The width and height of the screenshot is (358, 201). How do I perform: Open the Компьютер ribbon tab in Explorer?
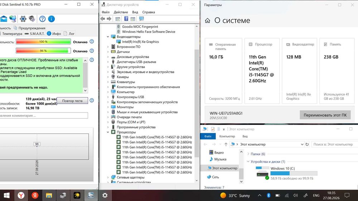point(227,136)
